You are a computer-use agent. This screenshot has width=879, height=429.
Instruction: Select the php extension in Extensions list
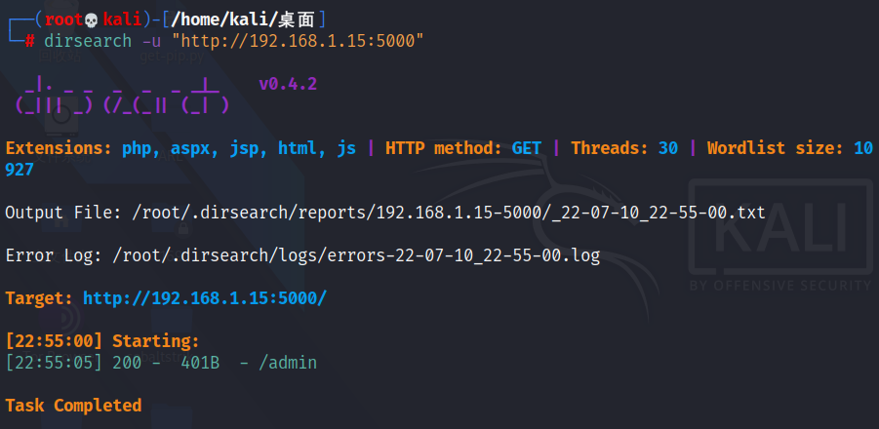tap(137, 148)
